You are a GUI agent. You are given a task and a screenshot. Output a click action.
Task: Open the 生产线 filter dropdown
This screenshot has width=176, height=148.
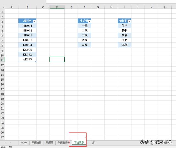click(x=89, y=21)
